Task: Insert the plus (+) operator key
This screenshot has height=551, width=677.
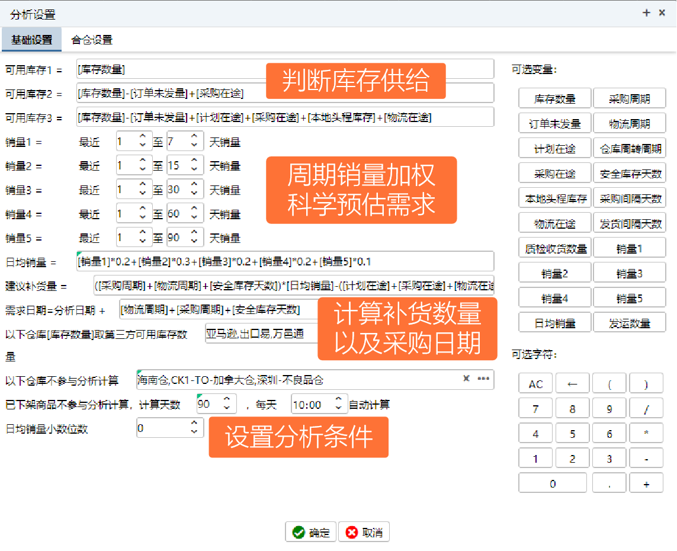Action: [x=646, y=482]
